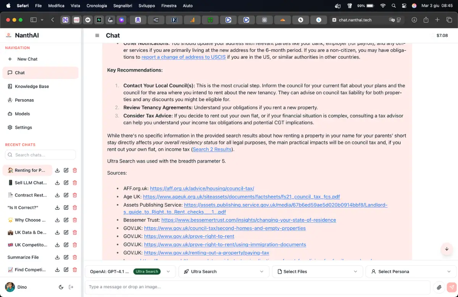Open the hamburger menu beside Chat title
This screenshot has height=297, width=458.
[x=97, y=35]
